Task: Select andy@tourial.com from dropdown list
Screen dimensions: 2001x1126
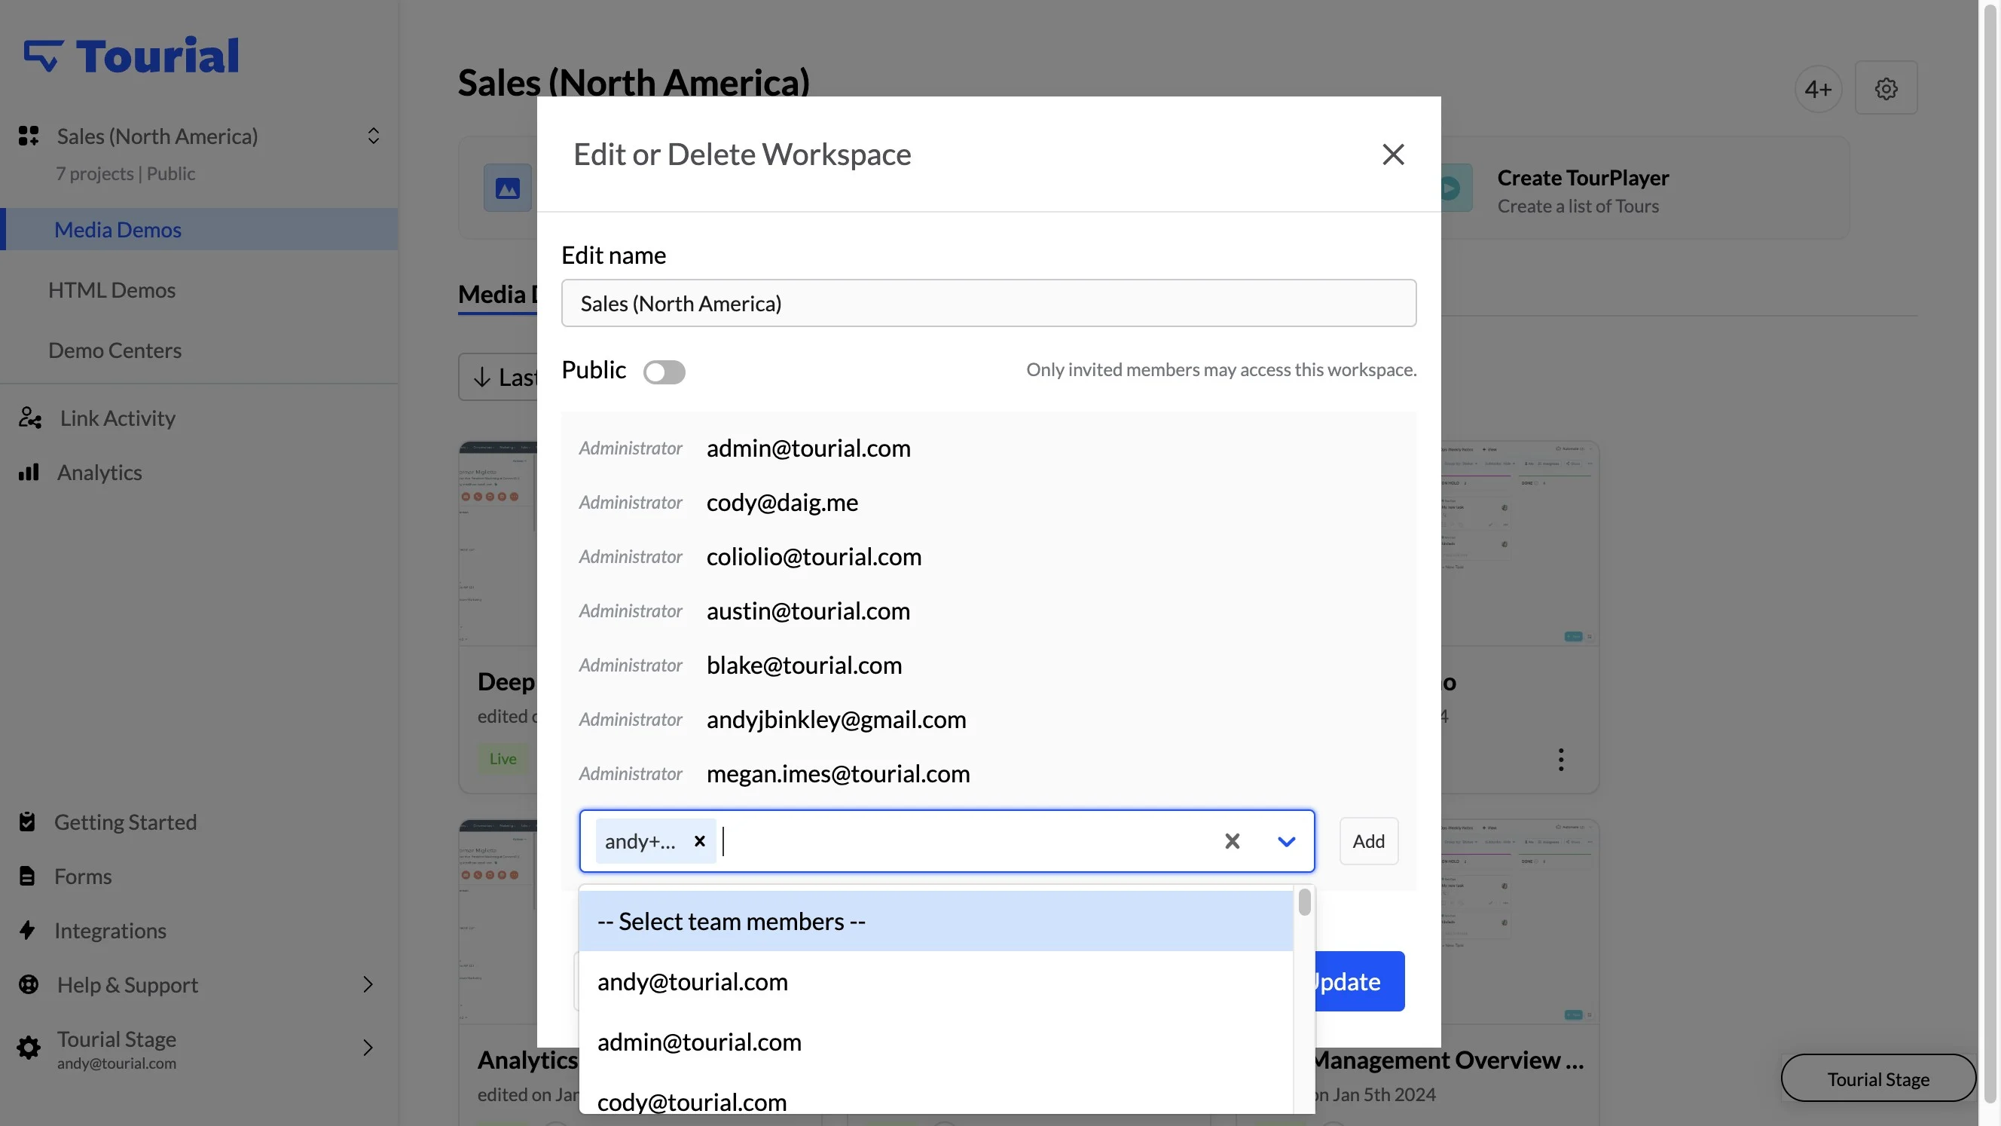Action: tap(935, 982)
